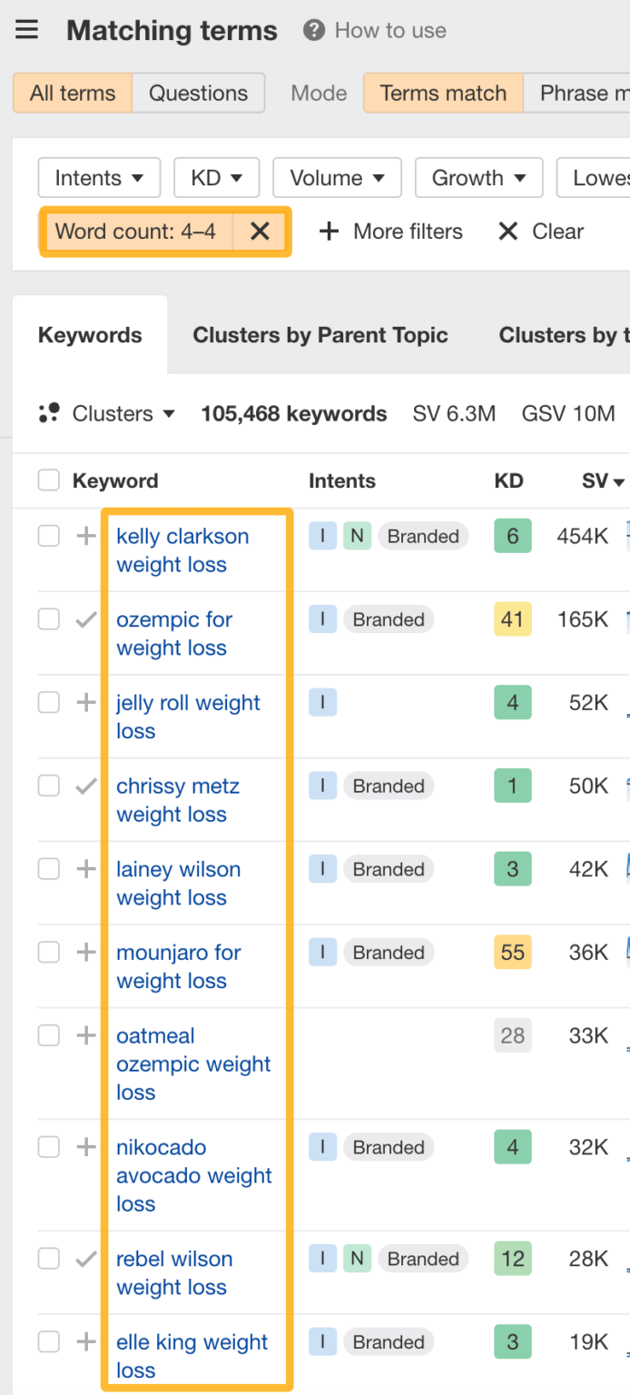Screen dimensions: 630x1395
Task: Click the How to use help icon
Action: point(314,30)
